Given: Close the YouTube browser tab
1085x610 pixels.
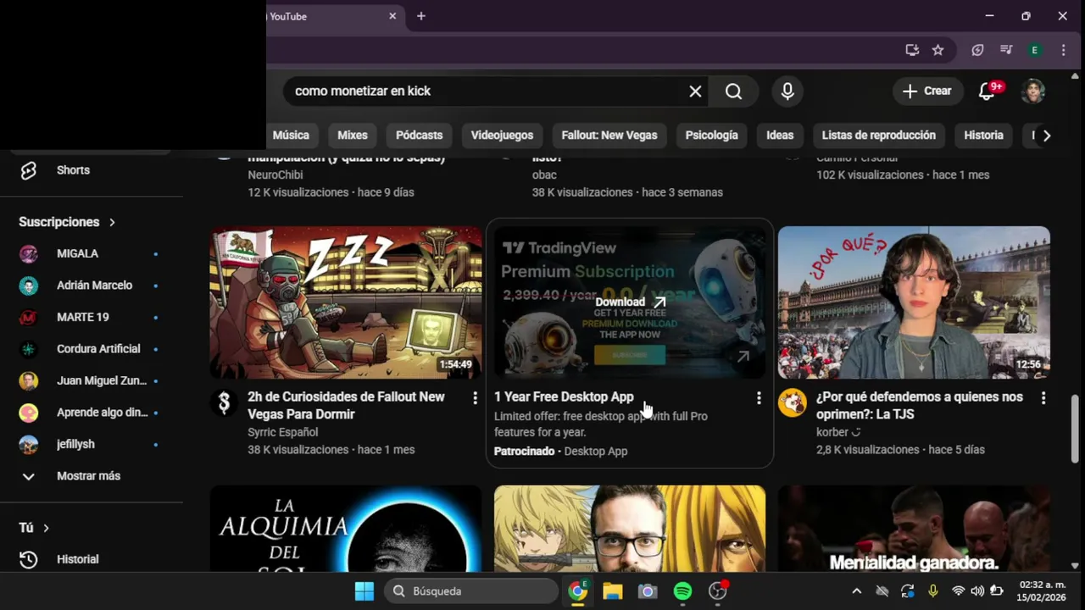Looking at the screenshot, I should pos(392,16).
